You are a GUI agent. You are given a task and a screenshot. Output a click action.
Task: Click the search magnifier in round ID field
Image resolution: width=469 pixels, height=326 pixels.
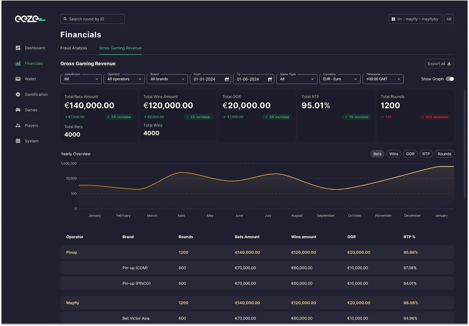(x=65, y=19)
